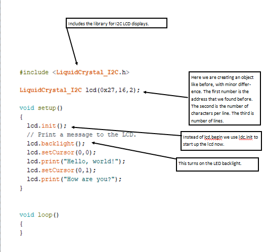
Task: Click the 'Includes the library' text box
Action: point(116,23)
